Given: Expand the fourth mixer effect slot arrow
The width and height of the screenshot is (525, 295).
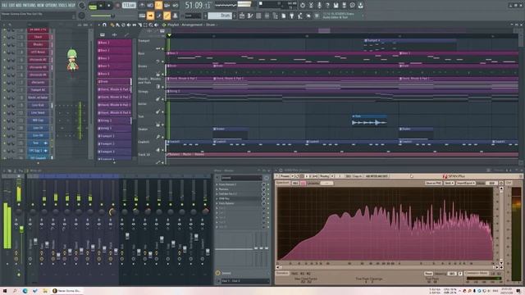Looking at the screenshot, I should (217, 198).
